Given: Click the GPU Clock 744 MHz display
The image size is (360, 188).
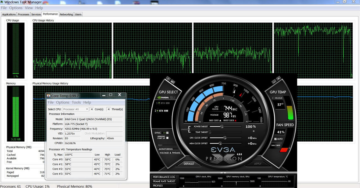Looking at the screenshot, I should point(230,108).
